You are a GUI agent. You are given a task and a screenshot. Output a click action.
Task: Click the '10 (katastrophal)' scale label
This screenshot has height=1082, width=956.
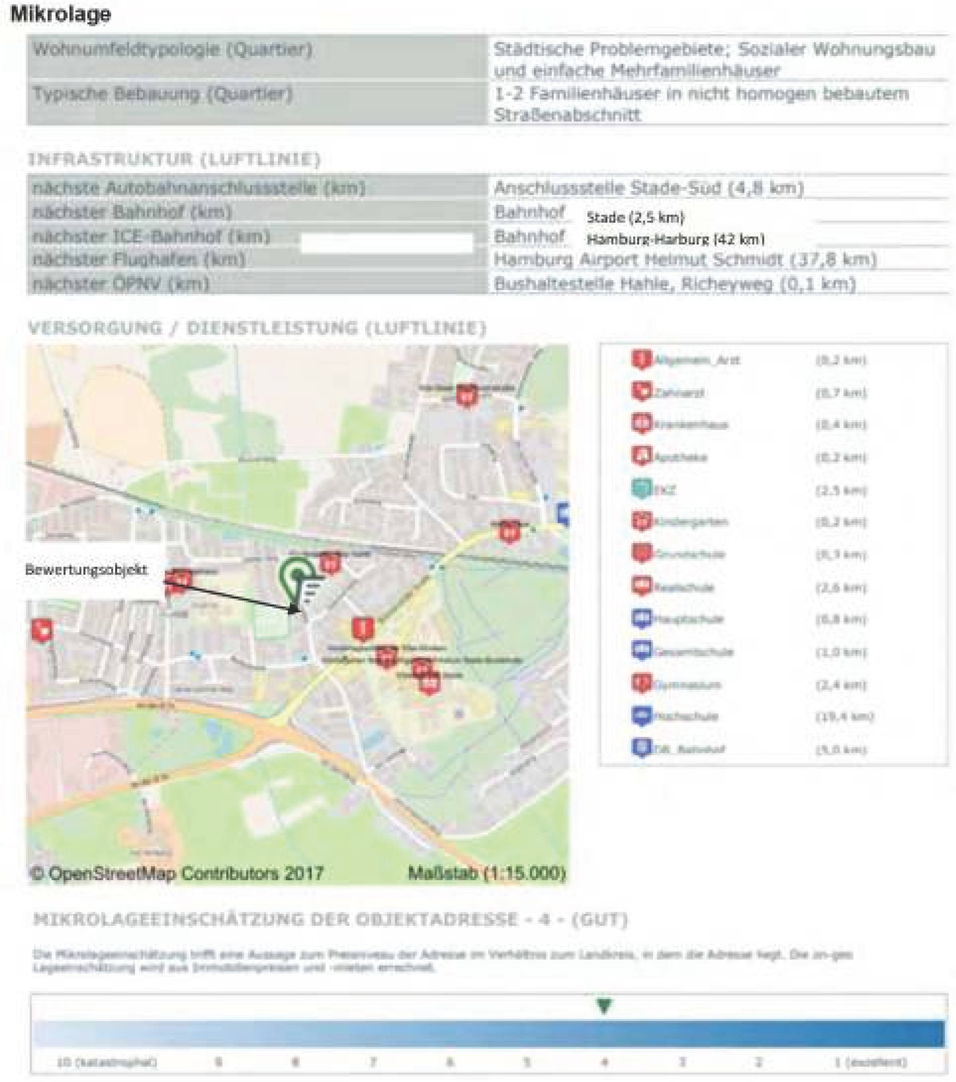pyautogui.click(x=107, y=1063)
